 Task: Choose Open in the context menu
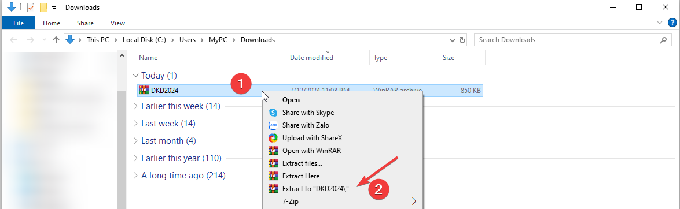[x=343, y=99]
